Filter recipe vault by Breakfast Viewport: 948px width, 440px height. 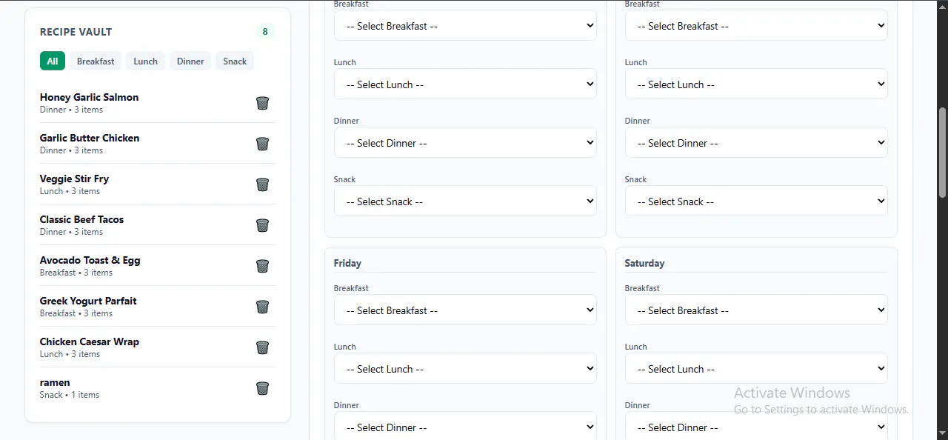tap(96, 61)
